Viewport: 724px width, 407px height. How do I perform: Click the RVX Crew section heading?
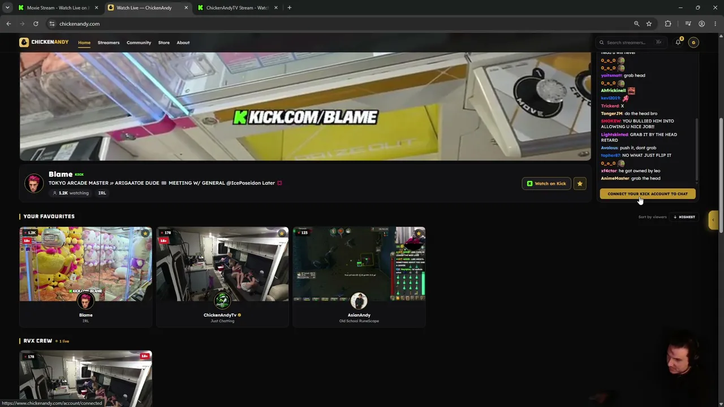coord(38,341)
